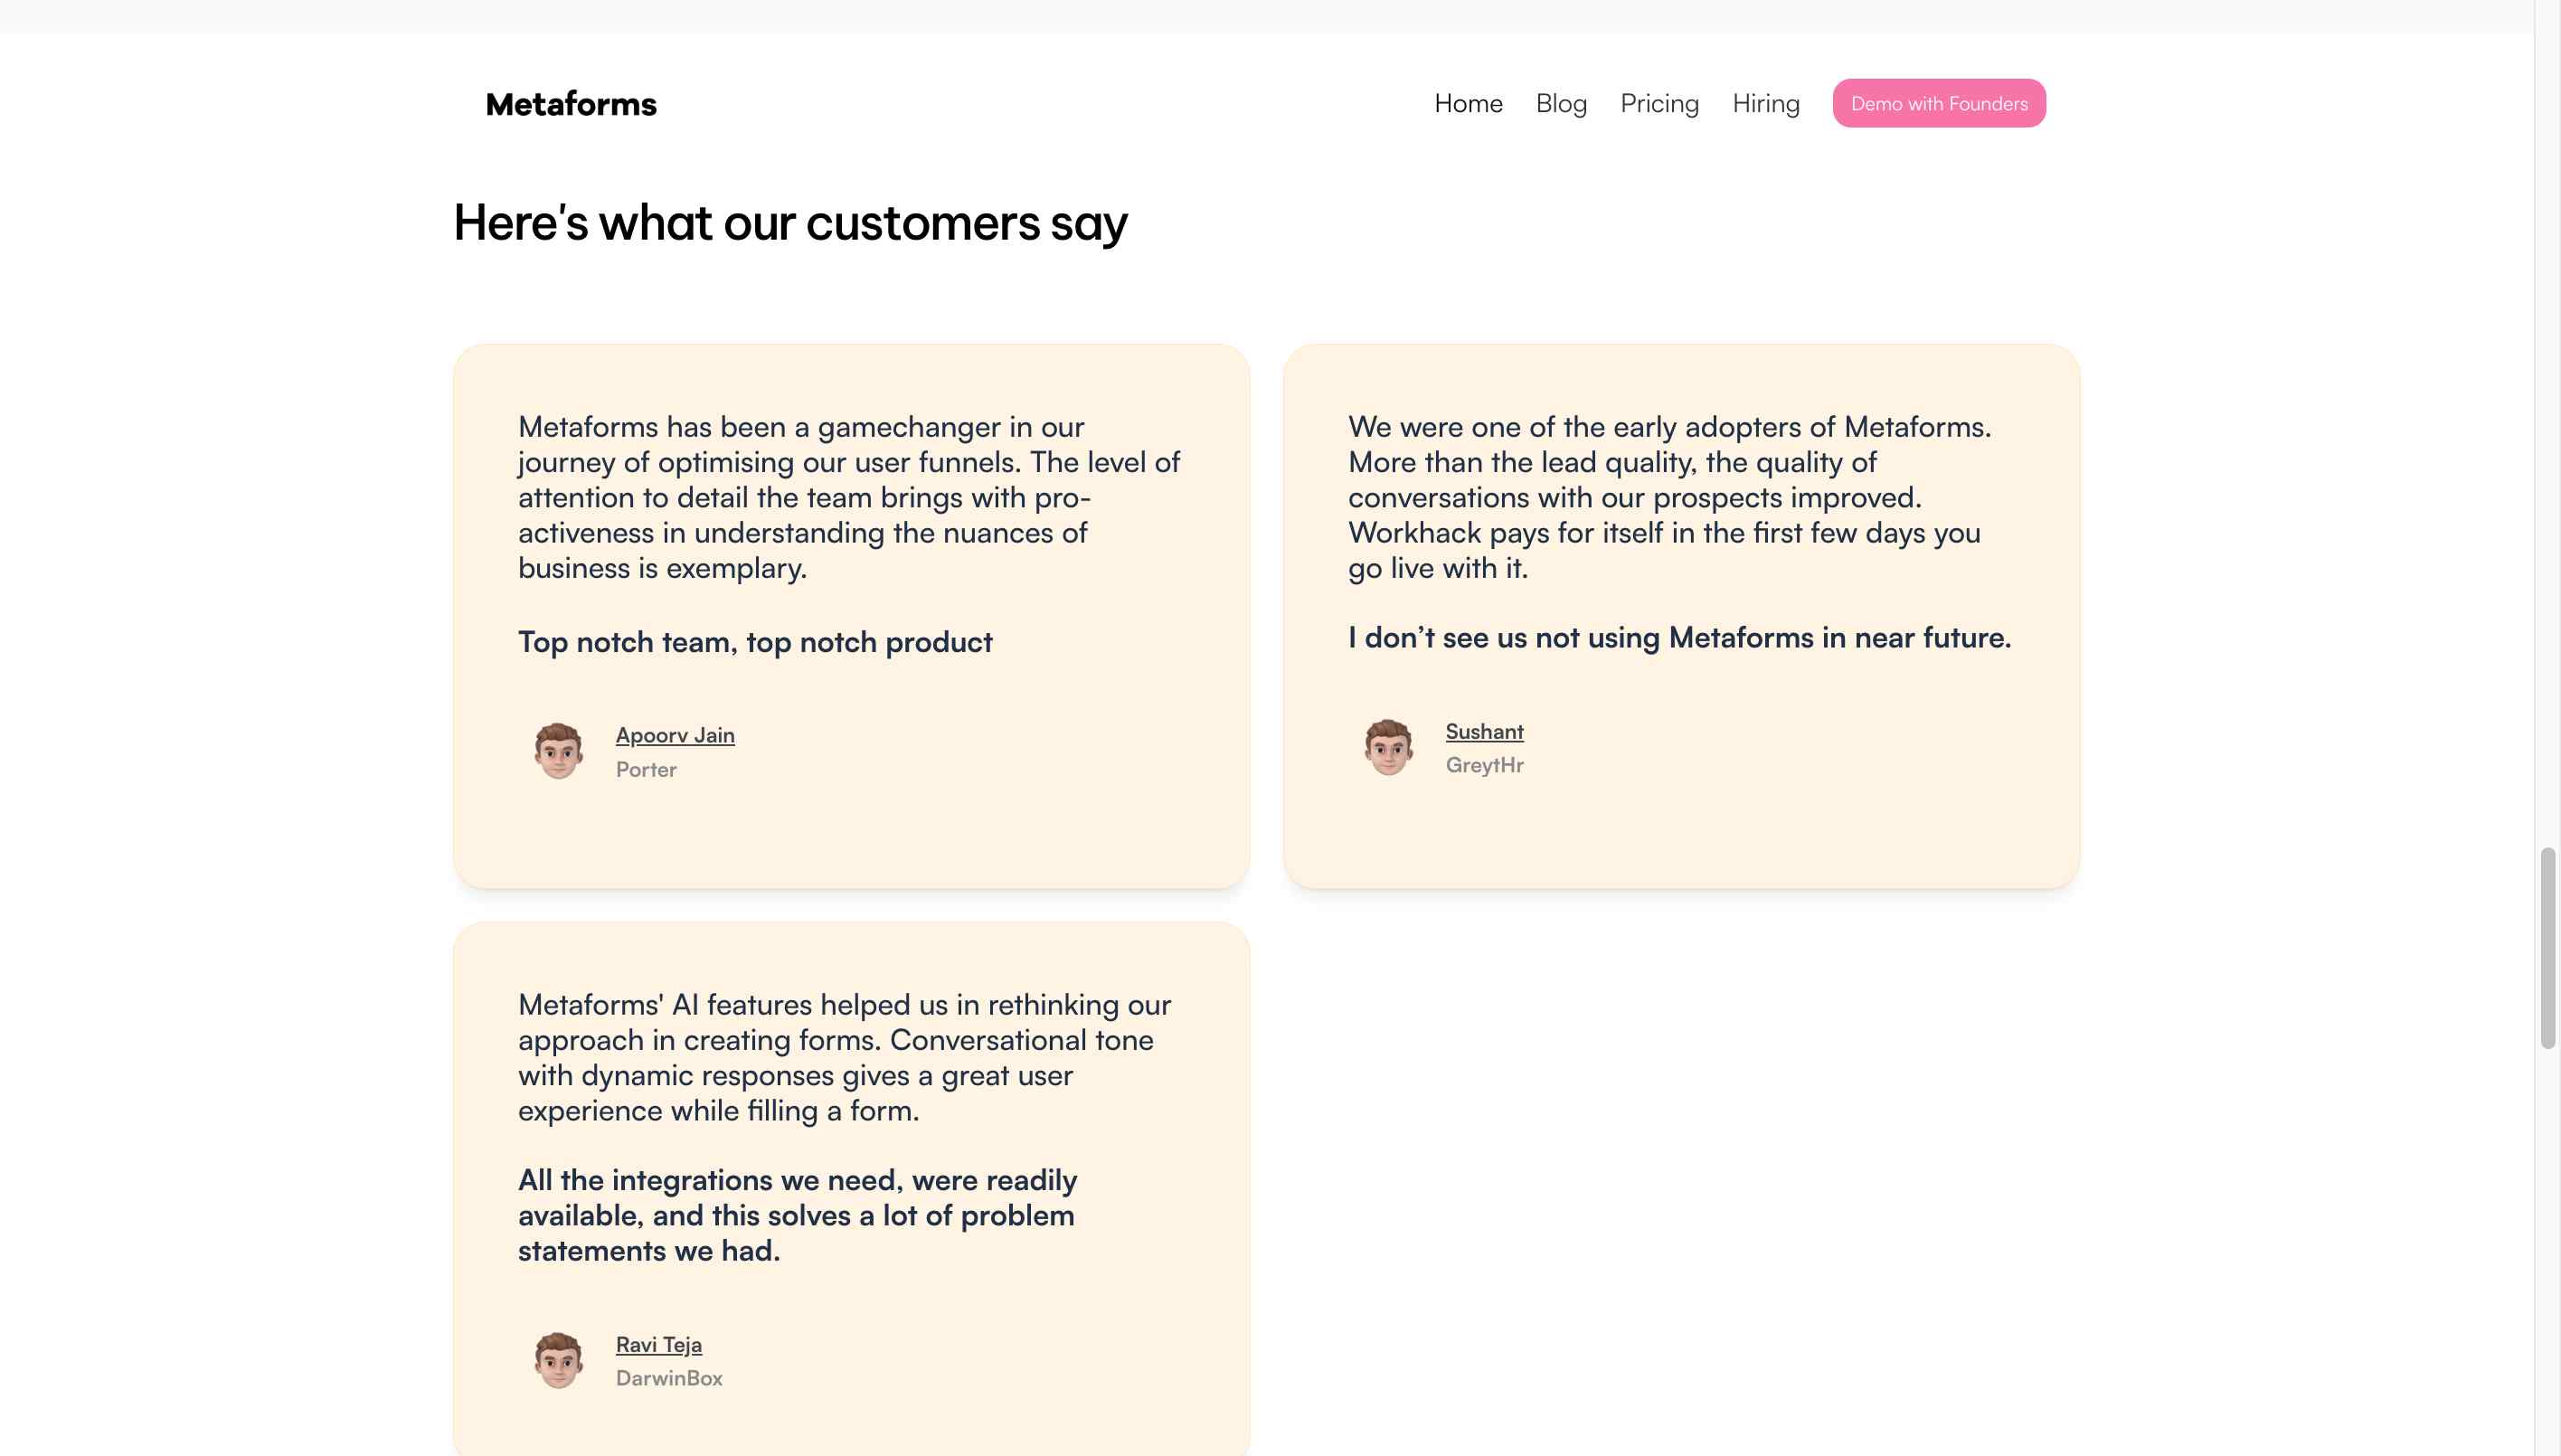
Task: Click the 'Metaforms' AI features helped us' paragraph
Action: [844, 1057]
